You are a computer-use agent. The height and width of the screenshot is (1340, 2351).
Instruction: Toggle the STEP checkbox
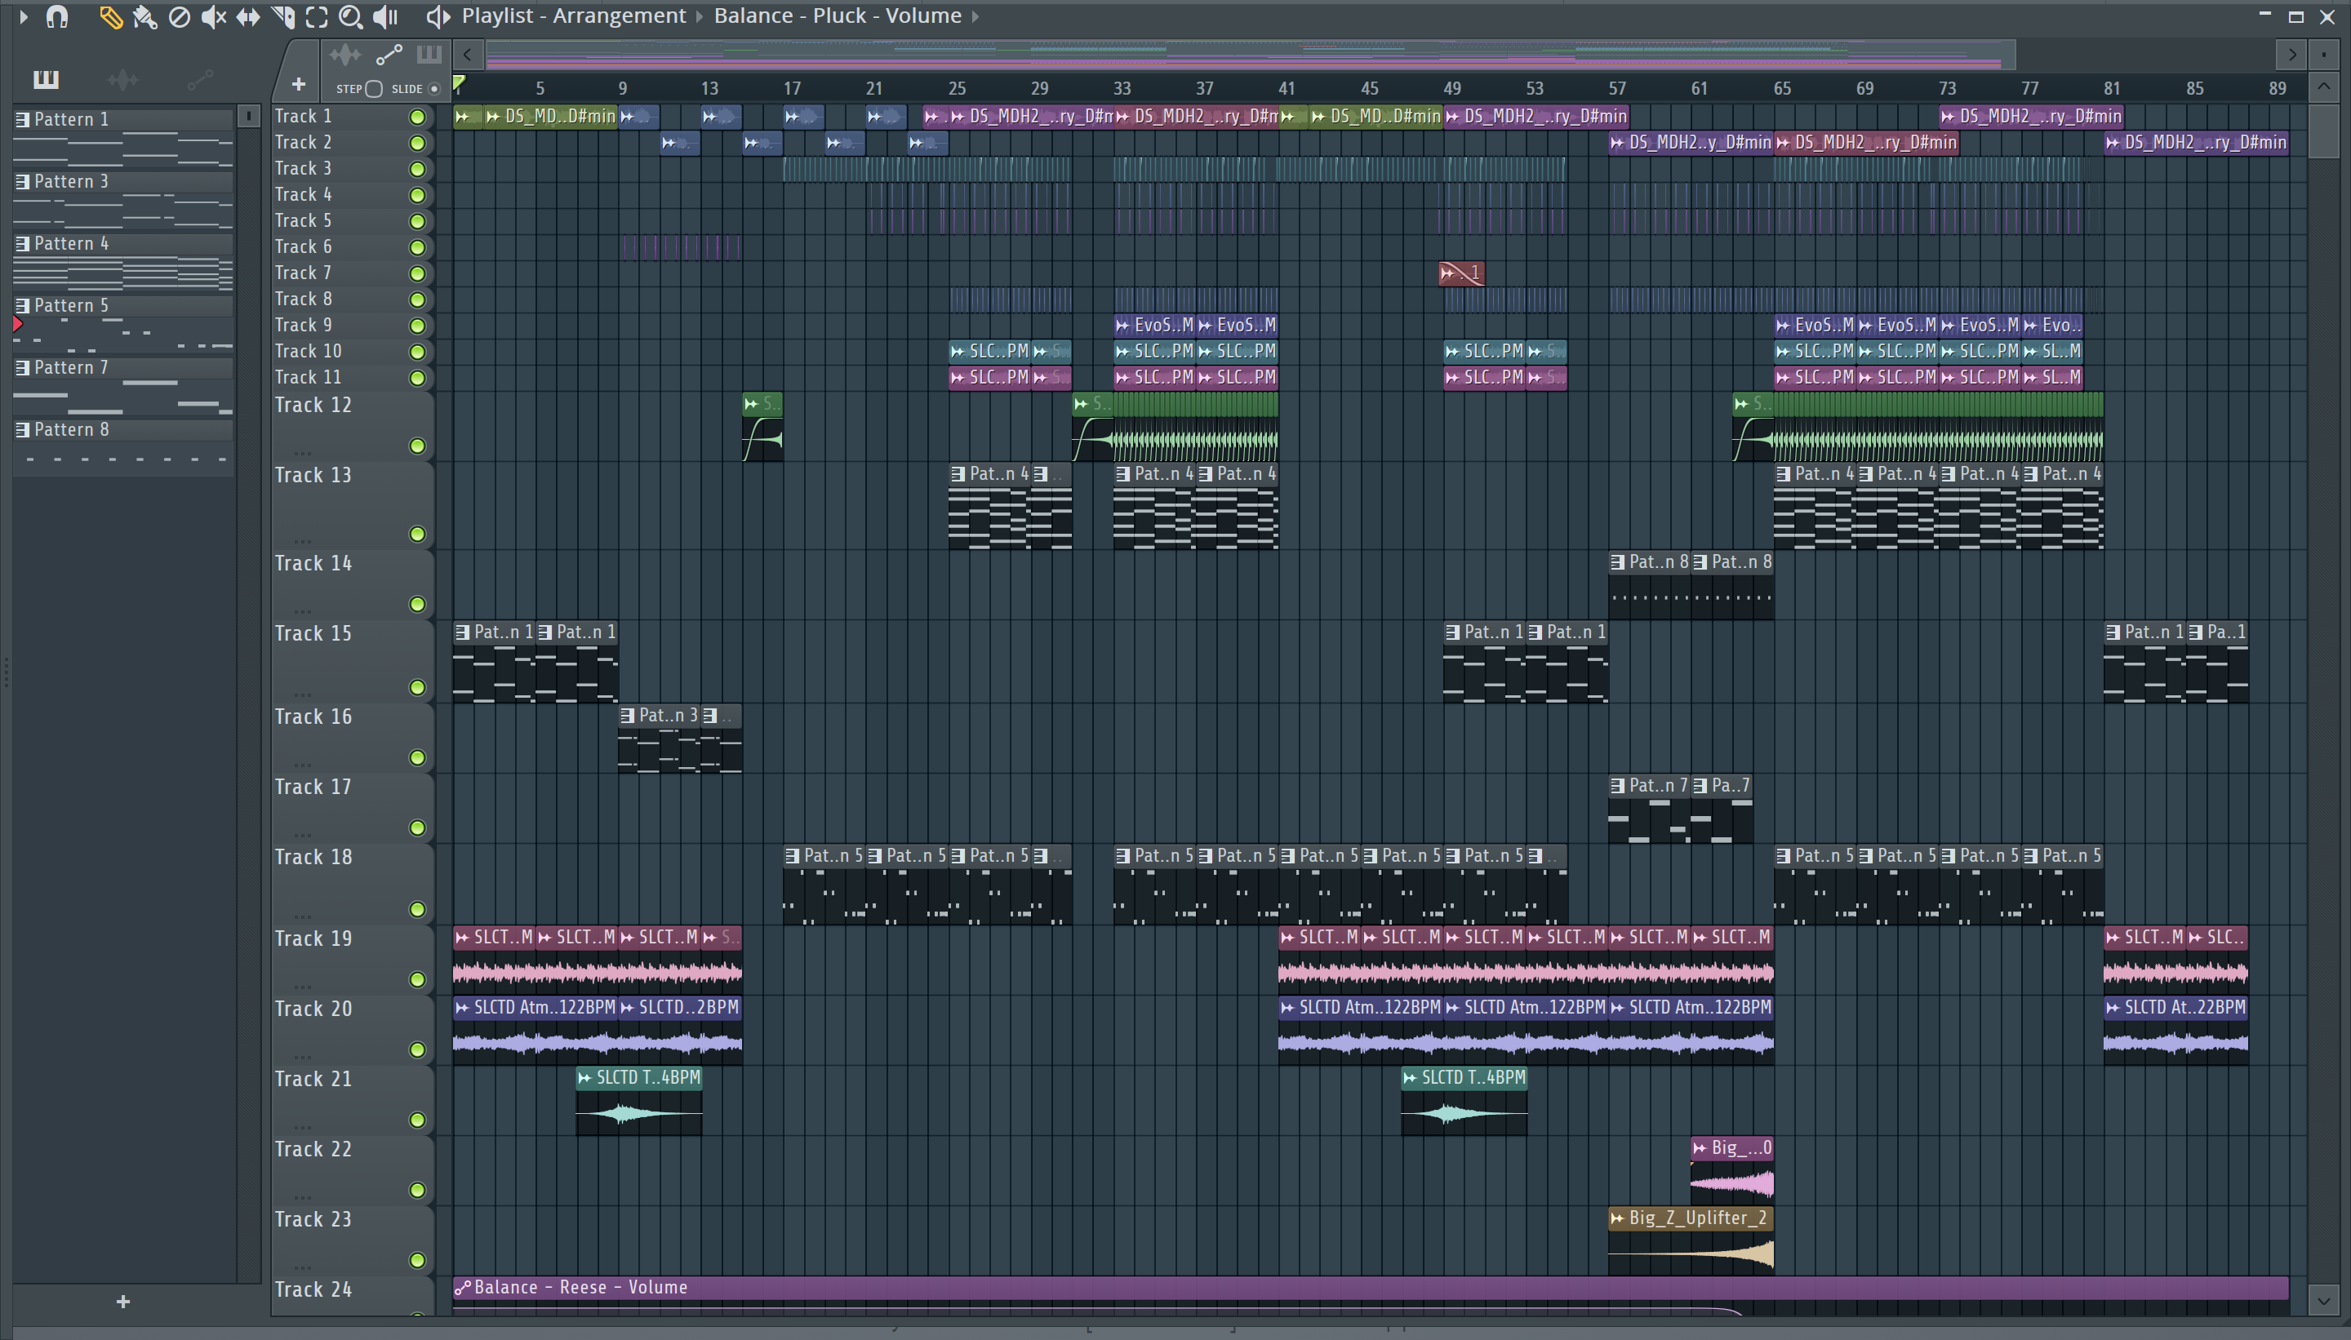[374, 89]
